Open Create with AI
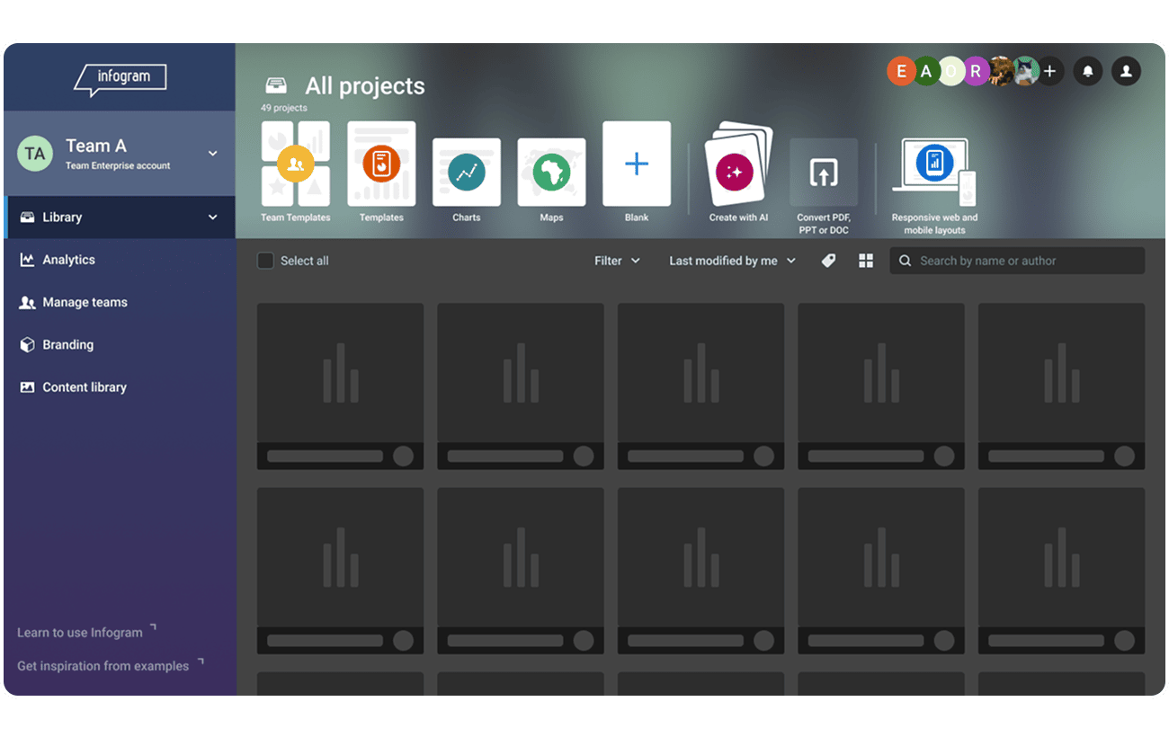1169x737 pixels. click(x=738, y=173)
